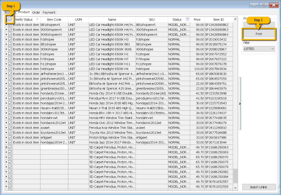281x195 pixels.
Task: Uncheck the h3shopee row checkbox
Action: point(10,39)
